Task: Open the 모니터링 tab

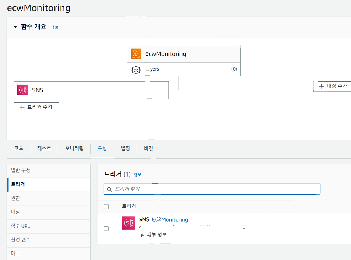Action: [74, 149]
